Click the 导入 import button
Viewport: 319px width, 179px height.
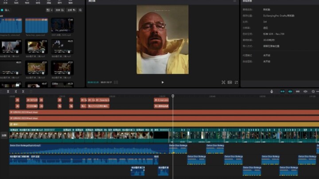pyautogui.click(x=5, y=10)
